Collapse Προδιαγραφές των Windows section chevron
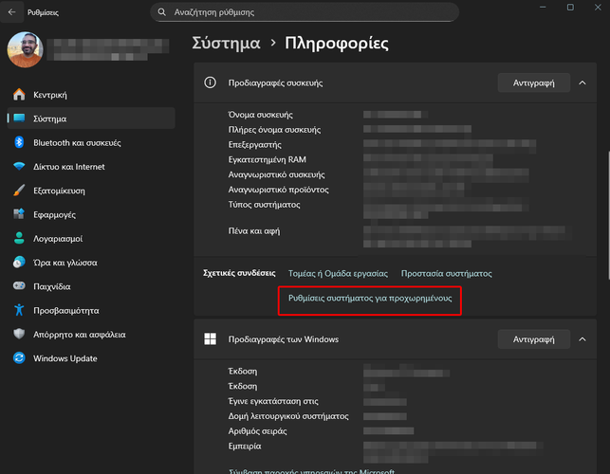Screen dimensions: 610x474 click(582, 338)
